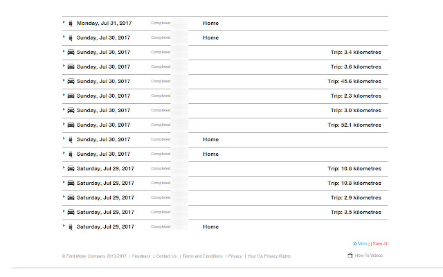Viewport: 443px width, 277px height.
Task: Click "Trip: 52.1 kilometres" text
Action: [354, 125]
